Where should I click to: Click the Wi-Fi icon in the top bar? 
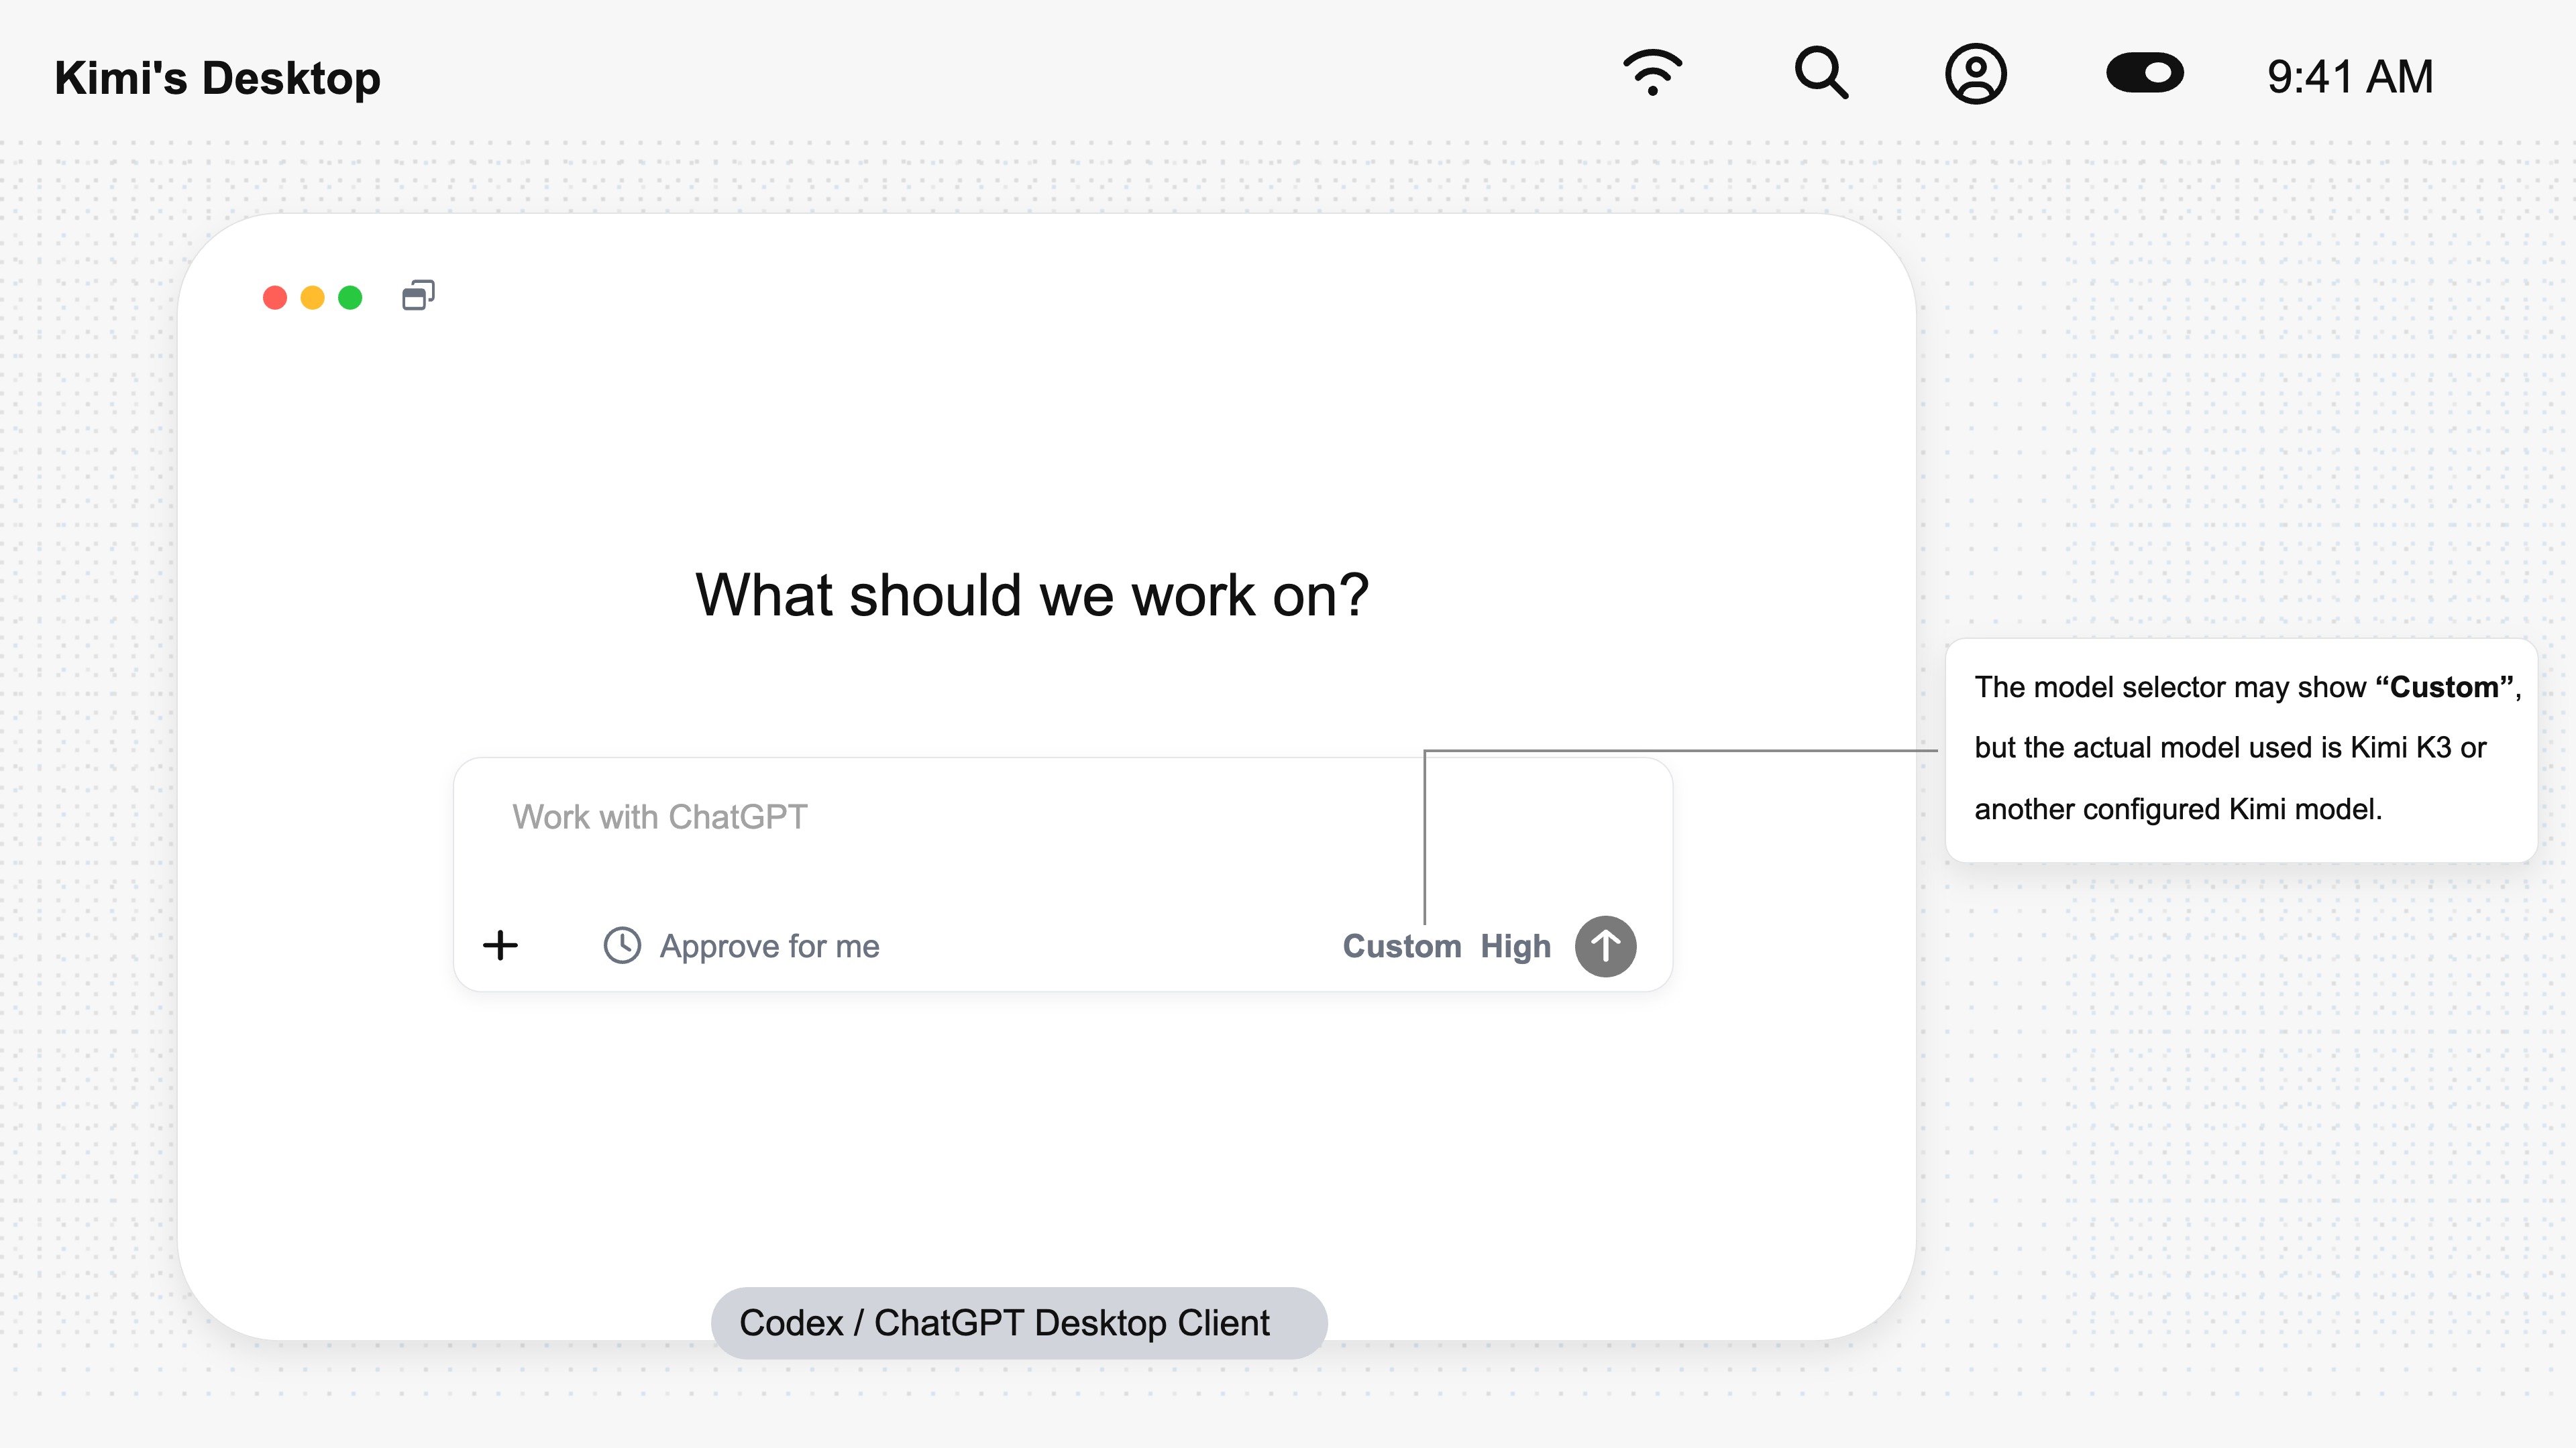point(1653,73)
